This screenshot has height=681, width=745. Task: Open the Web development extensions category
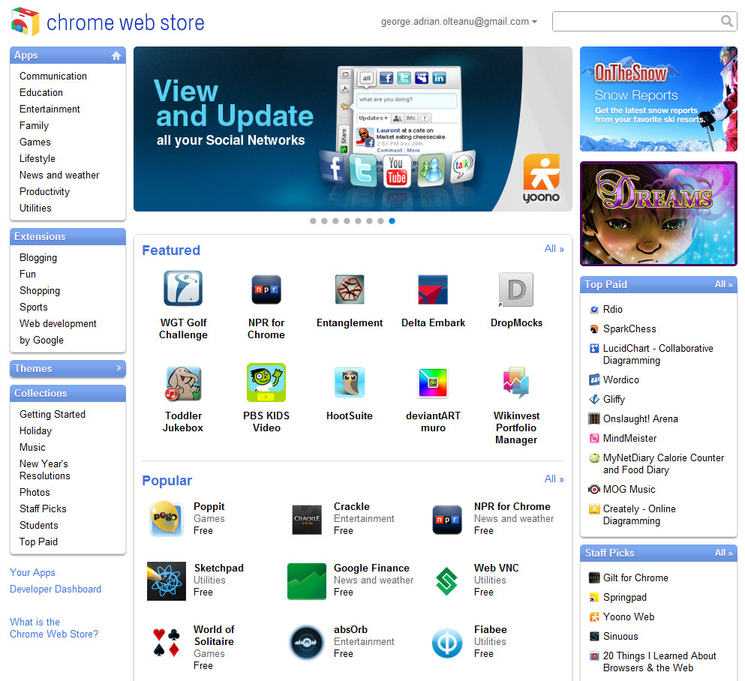tap(58, 324)
